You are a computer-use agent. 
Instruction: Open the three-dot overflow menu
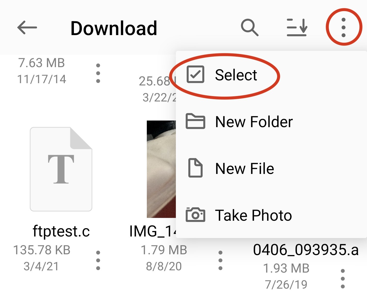pyautogui.click(x=343, y=27)
